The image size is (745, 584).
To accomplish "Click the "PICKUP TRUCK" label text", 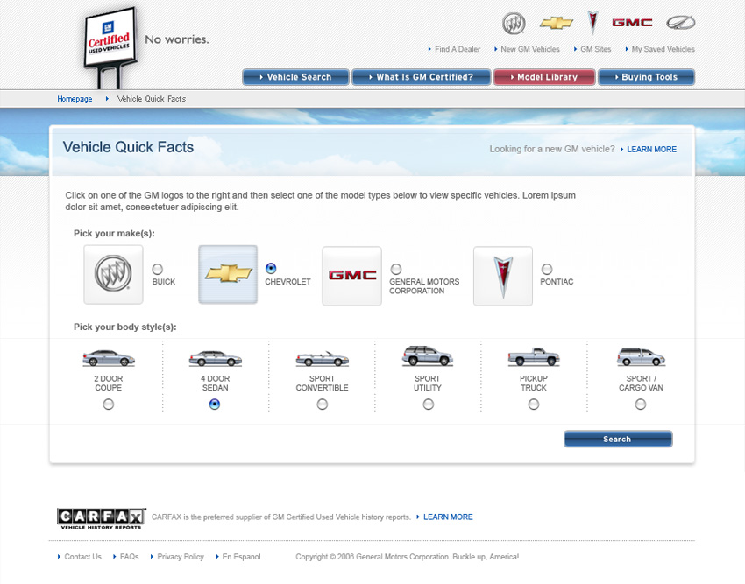I will [534, 383].
